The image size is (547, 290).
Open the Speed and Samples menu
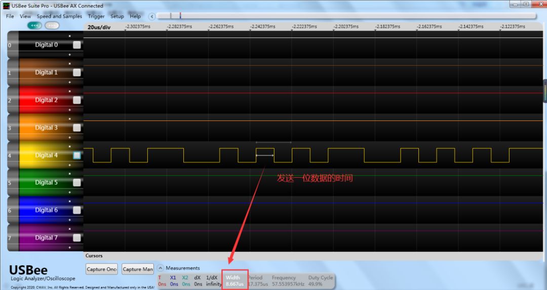click(59, 16)
